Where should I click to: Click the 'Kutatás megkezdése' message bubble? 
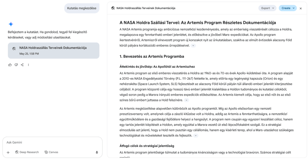(x=82, y=8)
